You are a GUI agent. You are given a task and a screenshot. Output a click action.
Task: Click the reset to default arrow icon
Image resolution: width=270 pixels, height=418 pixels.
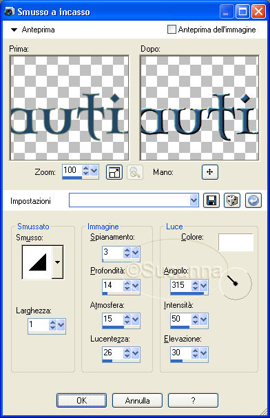point(253,200)
